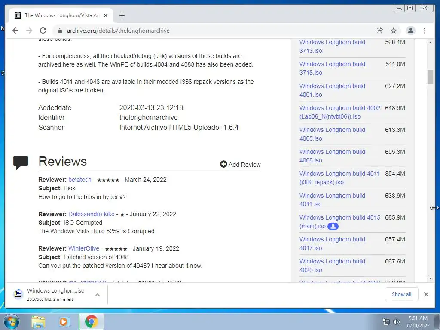Open the volume speaker tray icon

tap(397, 322)
